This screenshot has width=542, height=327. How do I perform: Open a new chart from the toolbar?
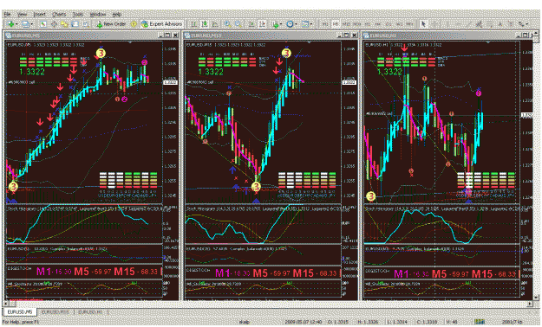coord(10,24)
